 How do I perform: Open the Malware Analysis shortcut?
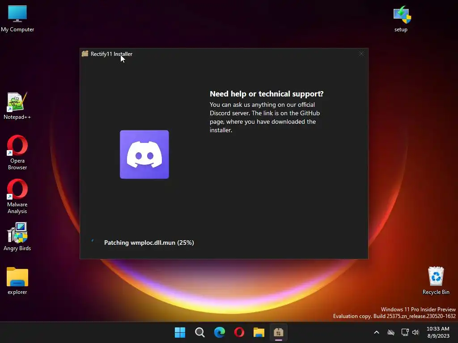pyautogui.click(x=17, y=196)
